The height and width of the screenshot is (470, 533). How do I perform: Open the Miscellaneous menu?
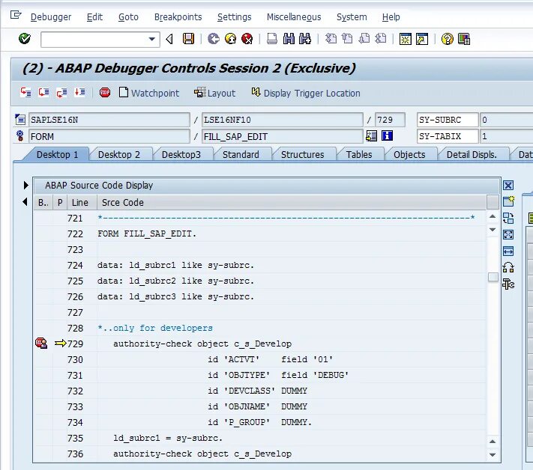(294, 17)
